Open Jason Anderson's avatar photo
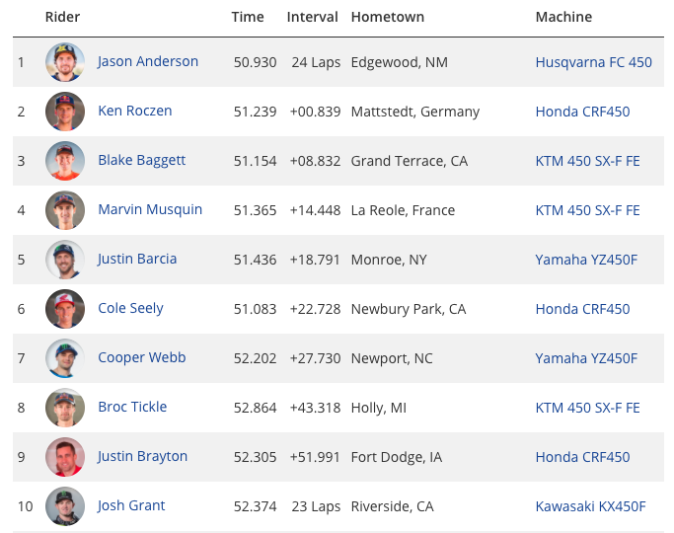 65,62
